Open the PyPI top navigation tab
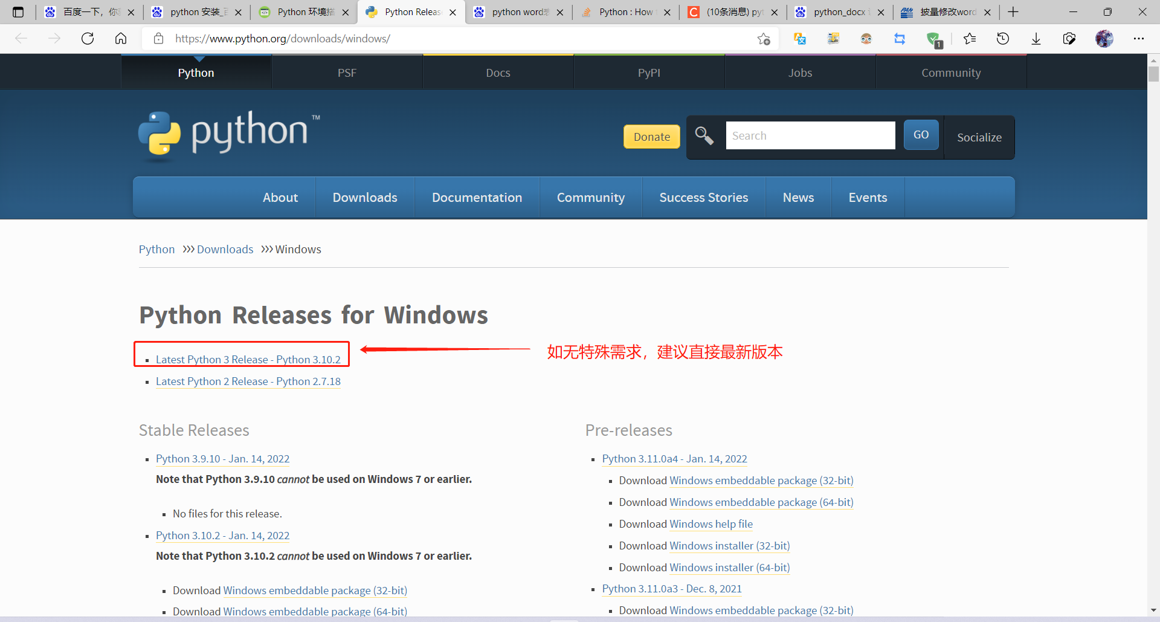This screenshot has width=1160, height=622. pos(649,73)
